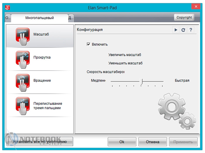Image resolution: width=205 pixels, height=153 pixels.
Task: Close the Elan Smart-Pad window
Action: coord(196,6)
